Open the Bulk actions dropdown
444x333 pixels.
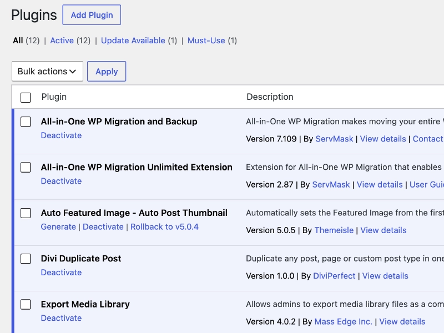tap(47, 72)
